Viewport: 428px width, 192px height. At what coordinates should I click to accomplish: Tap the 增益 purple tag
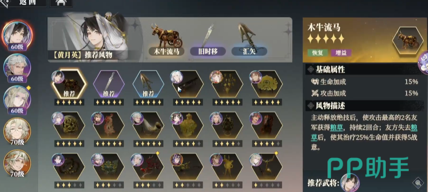click(341, 53)
